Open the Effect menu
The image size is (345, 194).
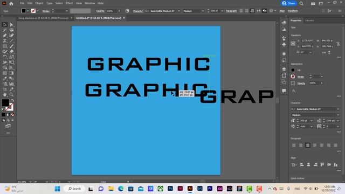69,3
